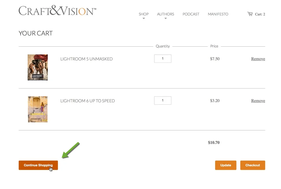Open the AUTHORS menu
The image size is (281, 189).
166,14
